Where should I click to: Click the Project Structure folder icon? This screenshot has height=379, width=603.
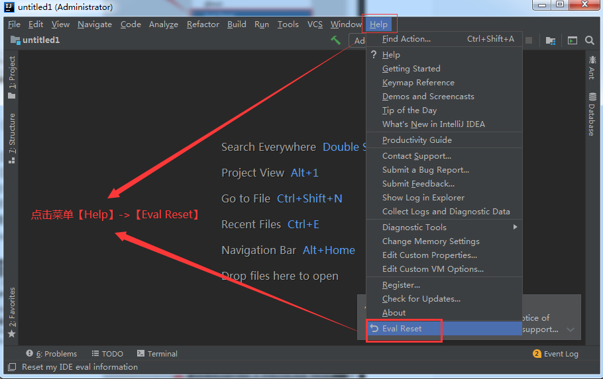(x=551, y=40)
